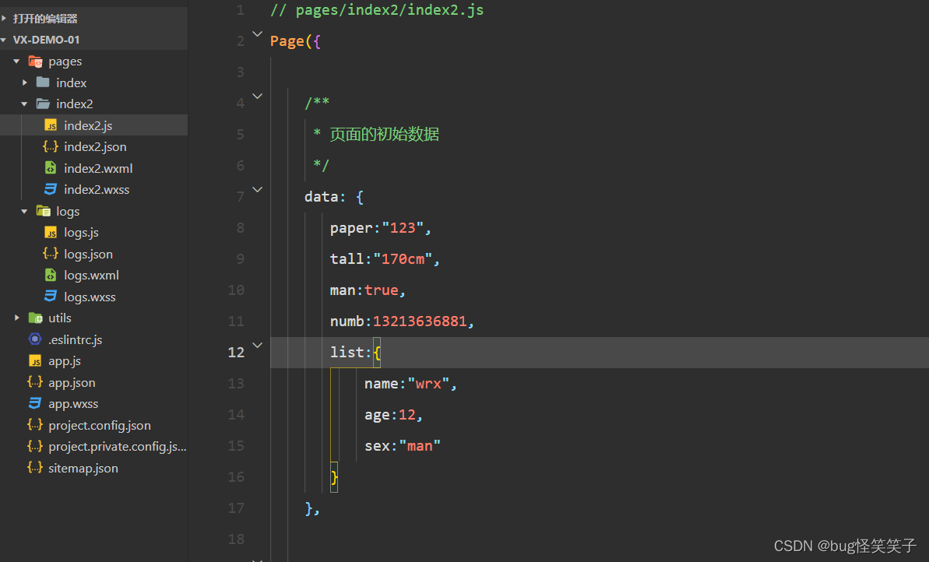The image size is (929, 562).
Task: Click the braces icon of project.private.config.js
Action: point(35,447)
